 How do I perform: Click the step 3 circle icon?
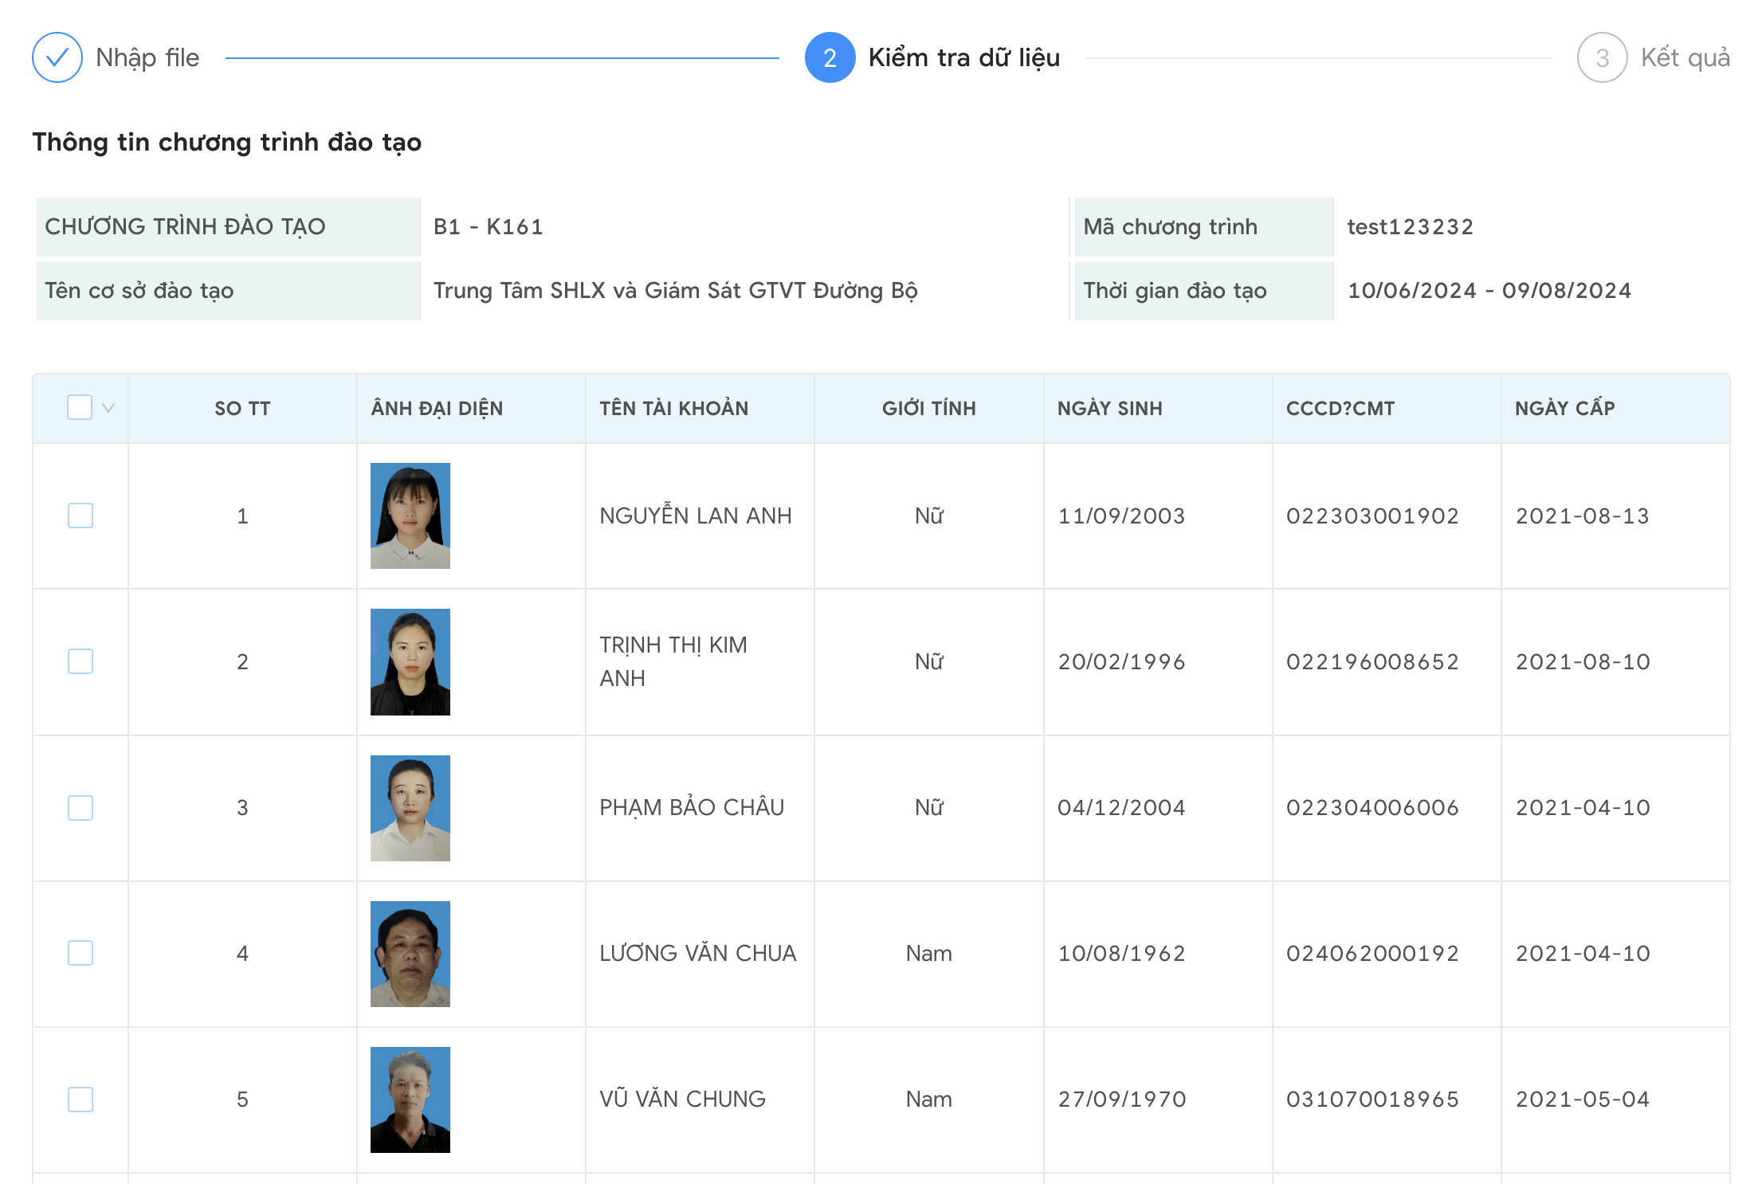(x=1601, y=57)
